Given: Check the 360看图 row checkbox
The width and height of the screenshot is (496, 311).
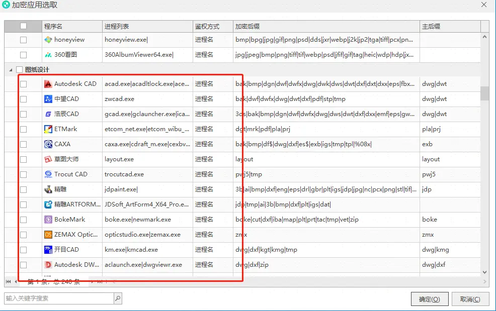Looking at the screenshot, I should (x=24, y=55).
